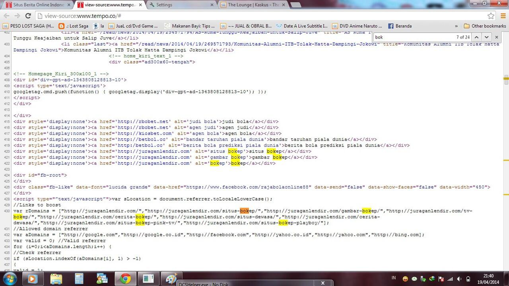Open the Beranda Facebook bookmark
The width and height of the screenshot is (509, 286).
(400, 26)
